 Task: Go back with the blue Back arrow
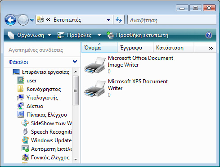pos(10,20)
